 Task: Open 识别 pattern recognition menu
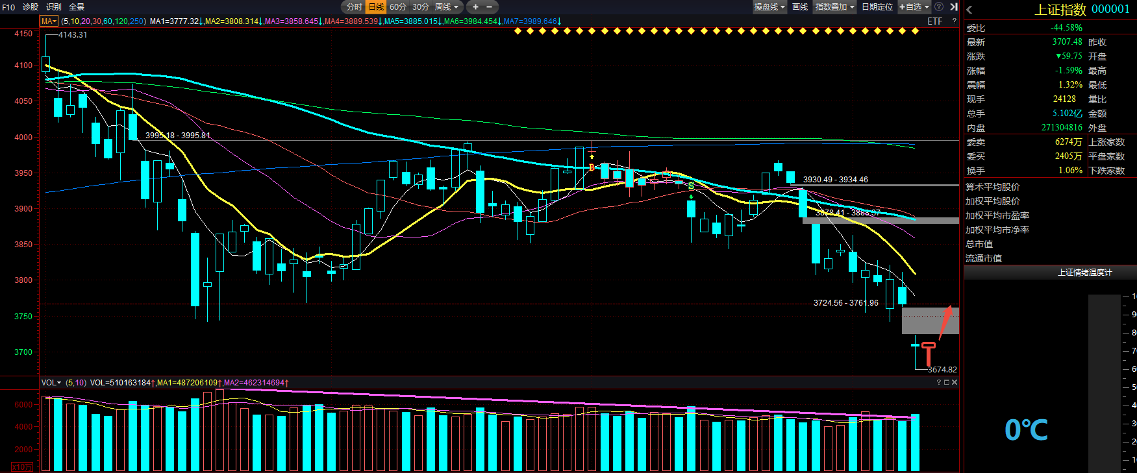[x=54, y=6]
